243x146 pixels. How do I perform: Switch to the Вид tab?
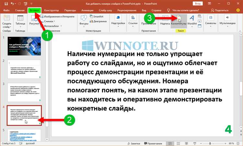144,10
